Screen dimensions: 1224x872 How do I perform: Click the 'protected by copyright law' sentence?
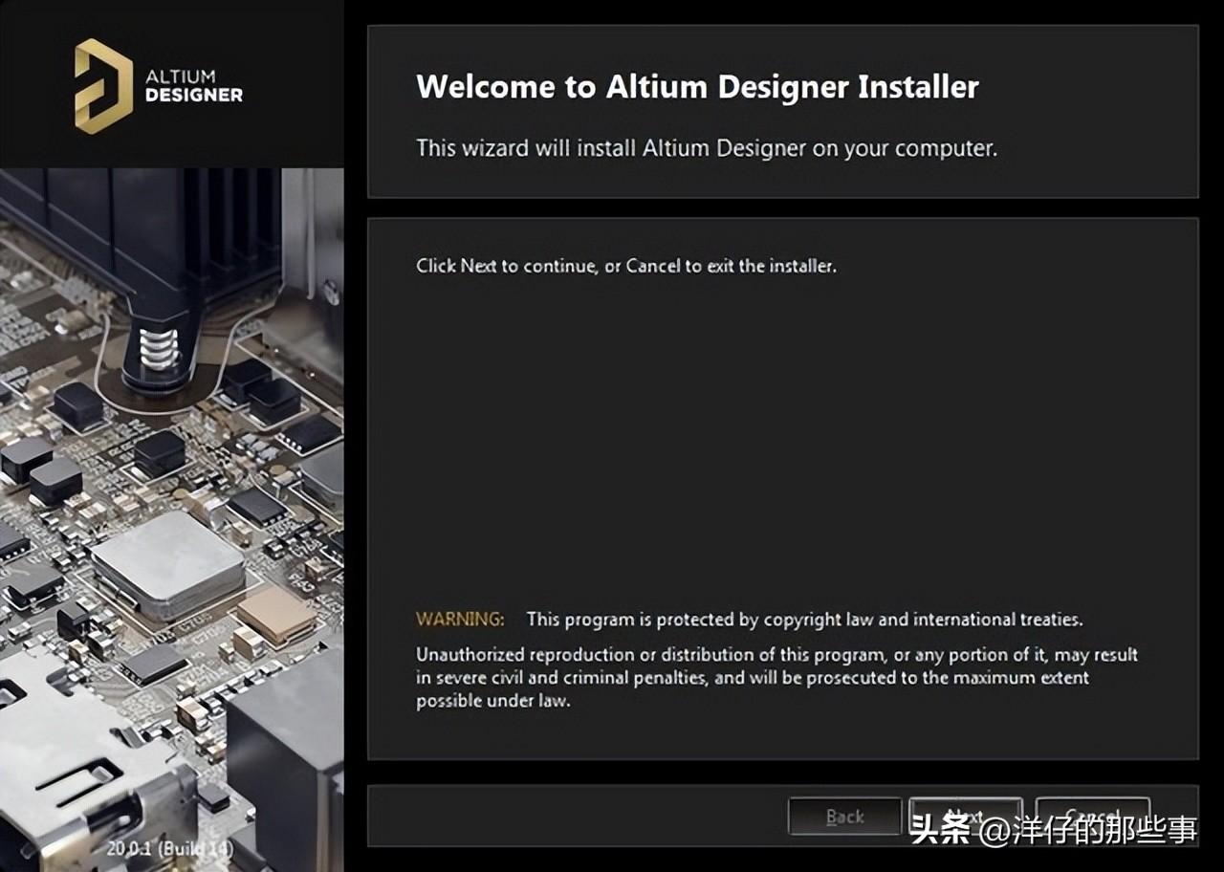pyautogui.click(x=804, y=620)
